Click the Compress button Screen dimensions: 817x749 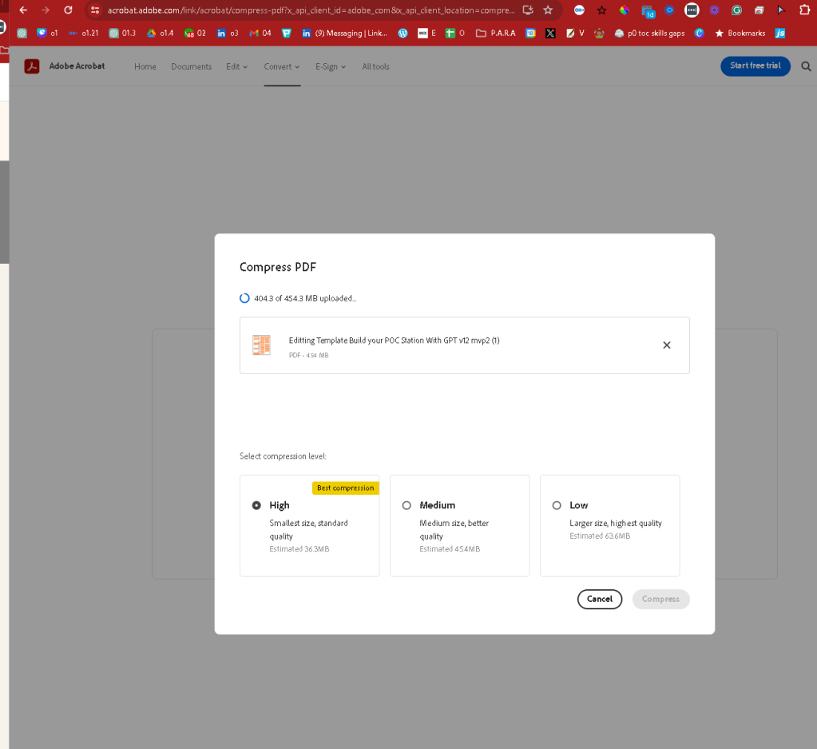click(660, 599)
